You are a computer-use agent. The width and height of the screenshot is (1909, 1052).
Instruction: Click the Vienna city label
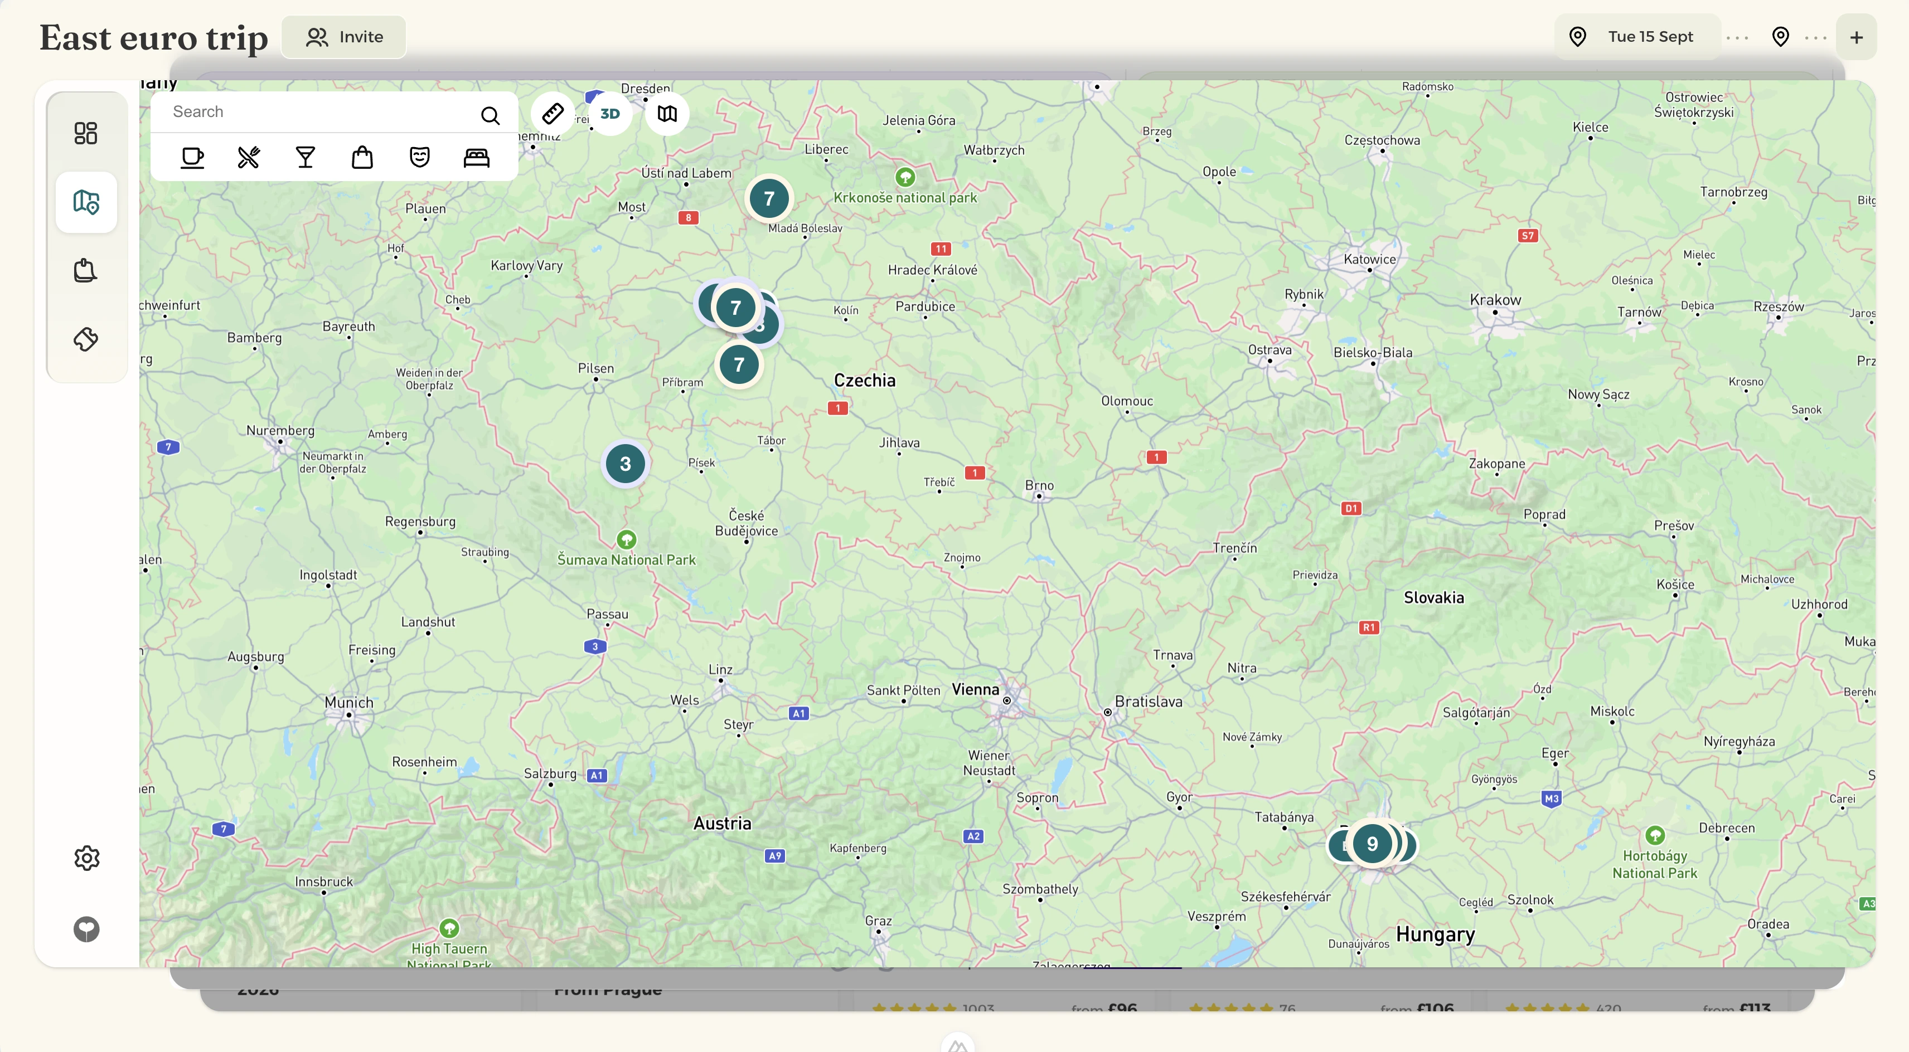(975, 690)
